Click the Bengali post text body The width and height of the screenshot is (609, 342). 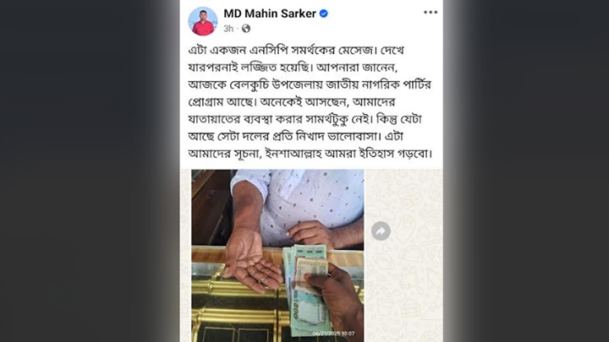[310, 102]
